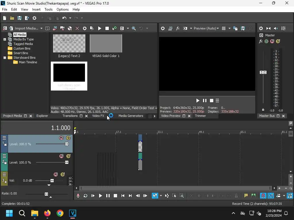Screen dimensions: 294x220
Task: Mute video track 2
Action: coord(61,156)
